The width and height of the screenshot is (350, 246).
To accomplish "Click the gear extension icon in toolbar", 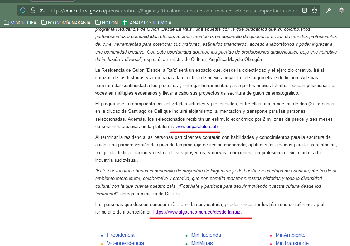I will click(x=341, y=10).
